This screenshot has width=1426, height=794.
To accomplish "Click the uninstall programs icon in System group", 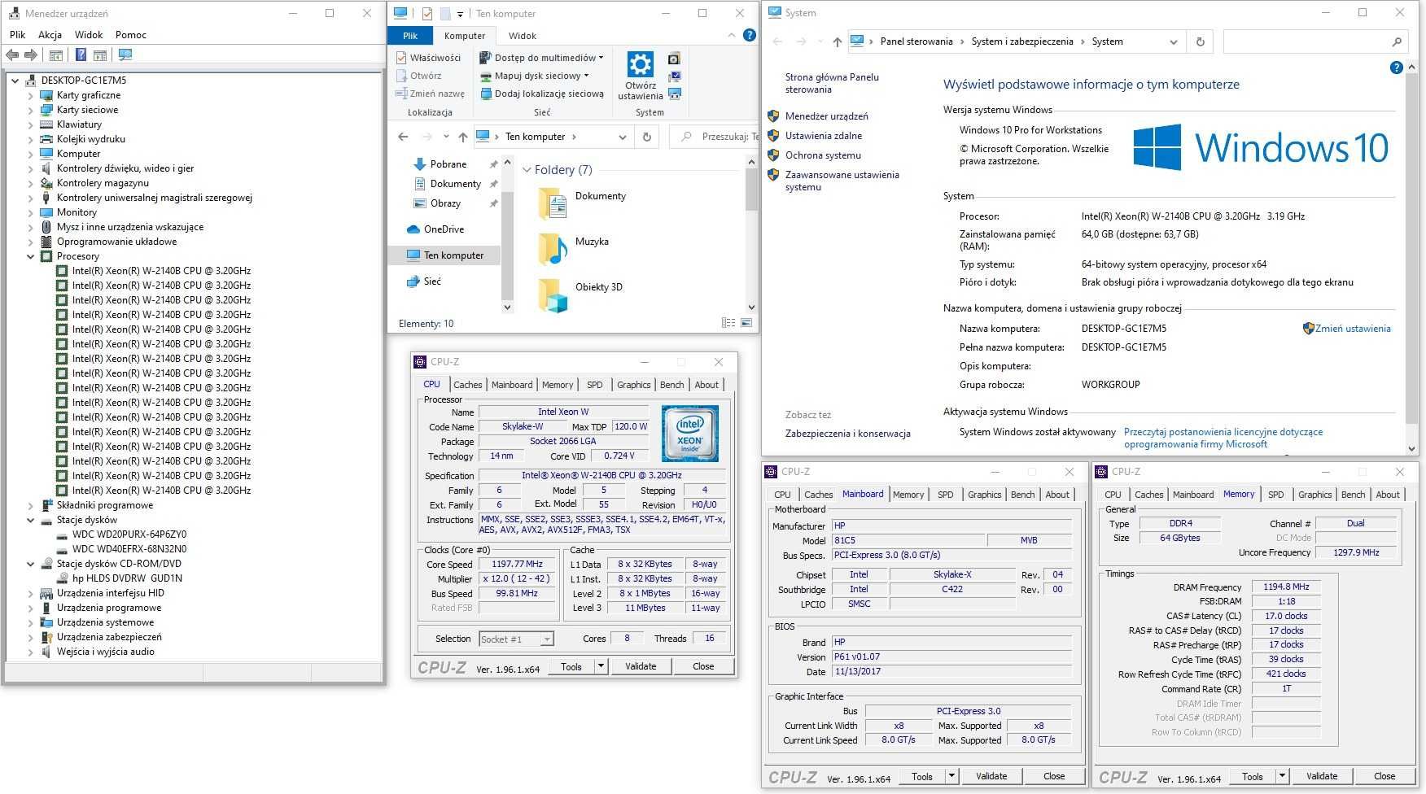I will point(674,59).
